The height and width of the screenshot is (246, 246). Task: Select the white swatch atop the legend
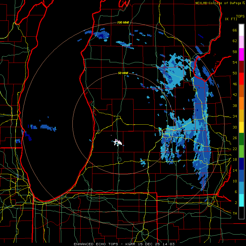241,30
